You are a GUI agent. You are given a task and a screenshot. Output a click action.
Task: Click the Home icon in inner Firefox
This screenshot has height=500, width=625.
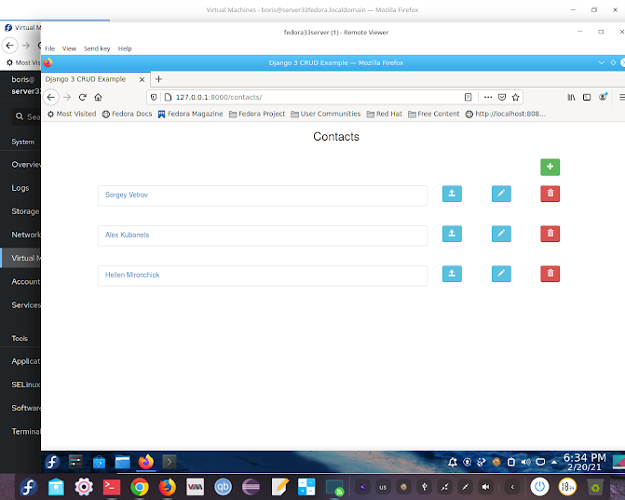98,97
